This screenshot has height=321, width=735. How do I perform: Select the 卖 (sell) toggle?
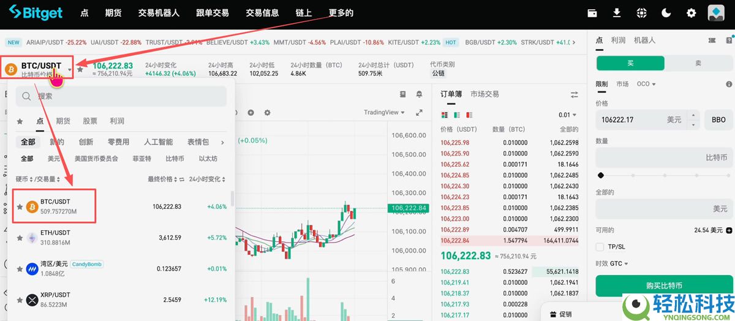698,63
